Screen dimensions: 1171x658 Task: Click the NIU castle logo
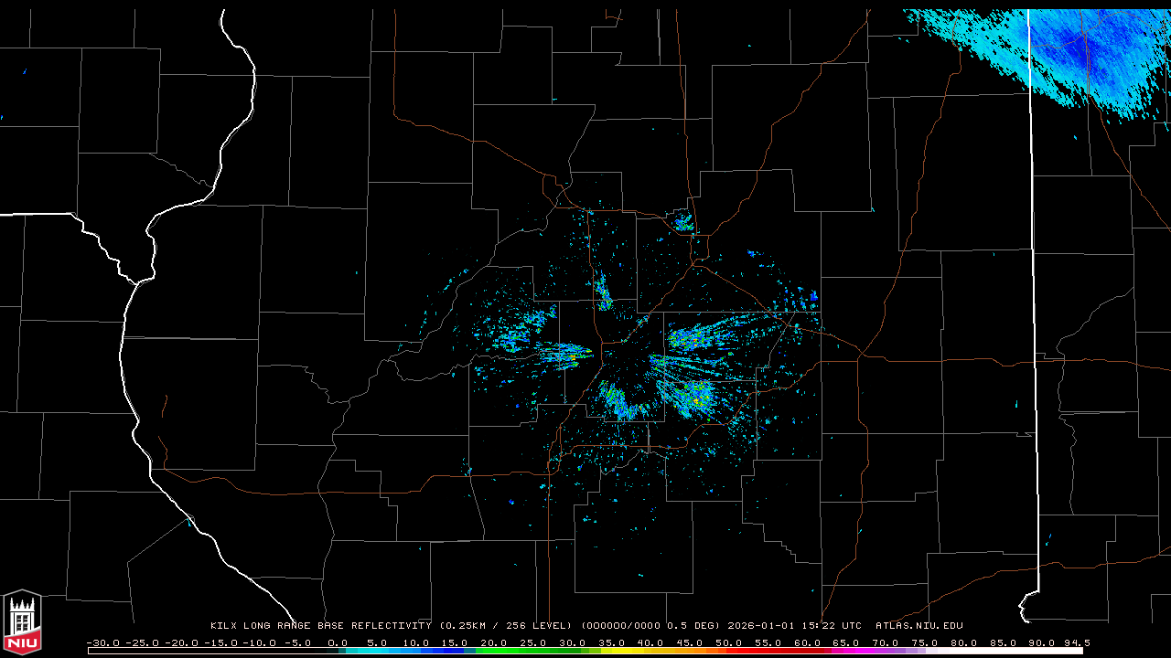(22, 621)
